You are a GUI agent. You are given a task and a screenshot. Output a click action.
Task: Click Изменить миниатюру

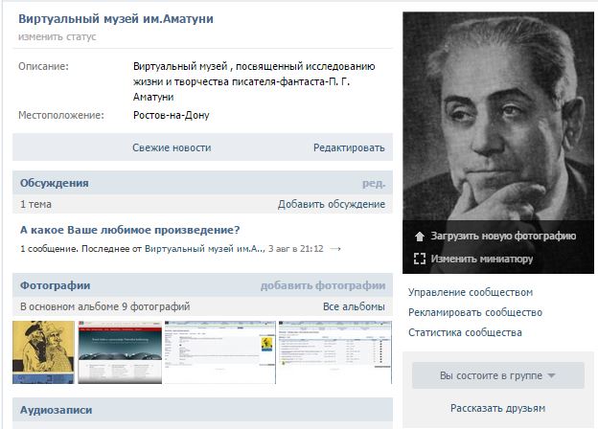pos(482,259)
